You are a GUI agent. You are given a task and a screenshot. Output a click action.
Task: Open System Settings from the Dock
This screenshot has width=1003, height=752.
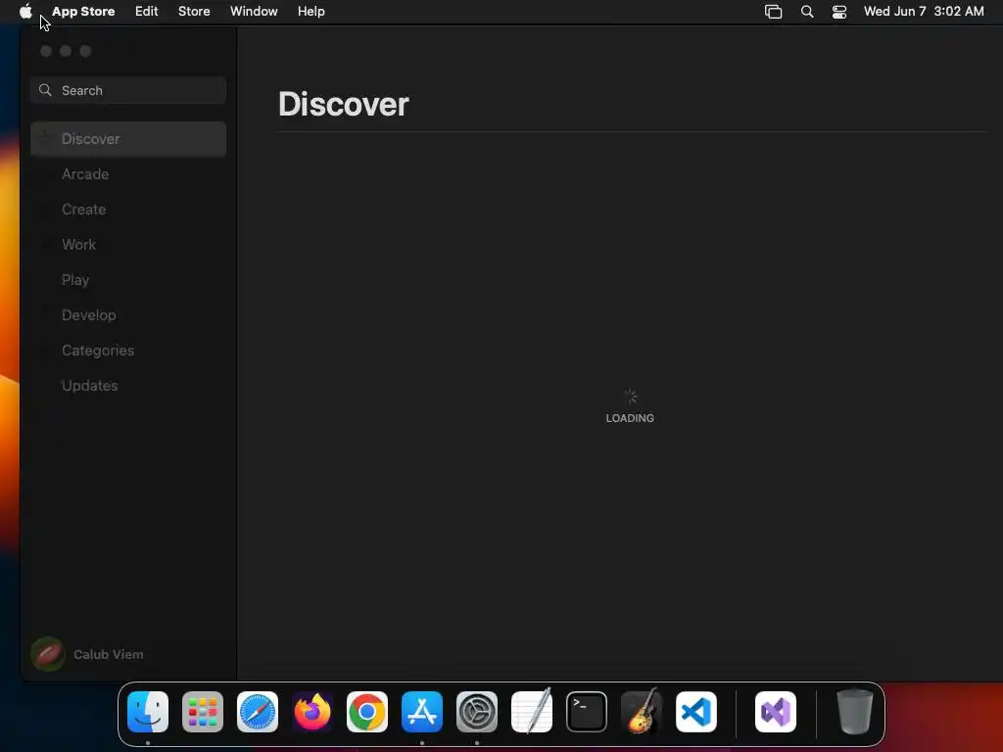pyautogui.click(x=477, y=712)
